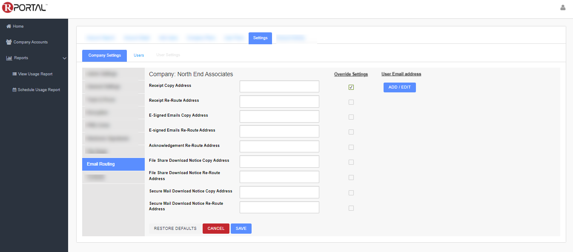Click the RPortal logo

[x=24, y=8]
